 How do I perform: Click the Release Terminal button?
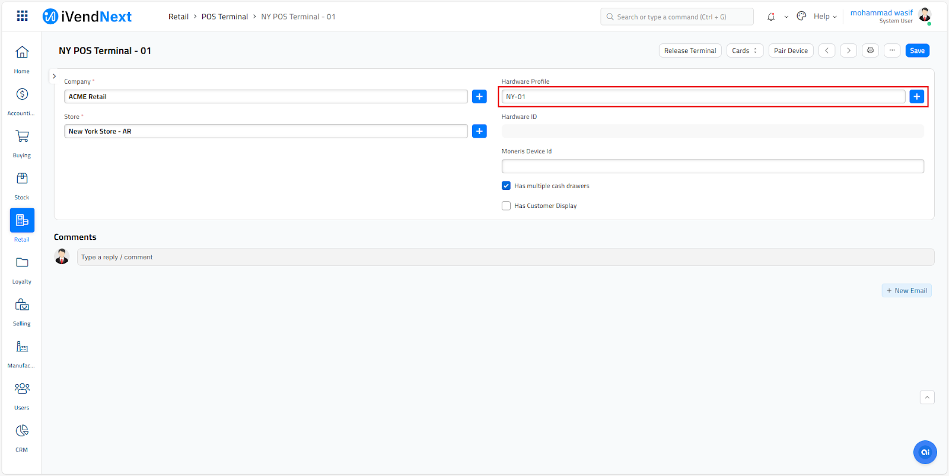click(x=690, y=50)
